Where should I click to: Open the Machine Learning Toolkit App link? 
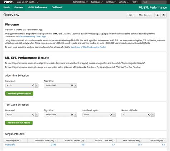click(x=32, y=37)
